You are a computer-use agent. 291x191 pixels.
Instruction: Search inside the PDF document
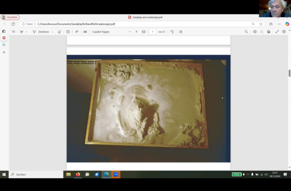(x=246, y=32)
